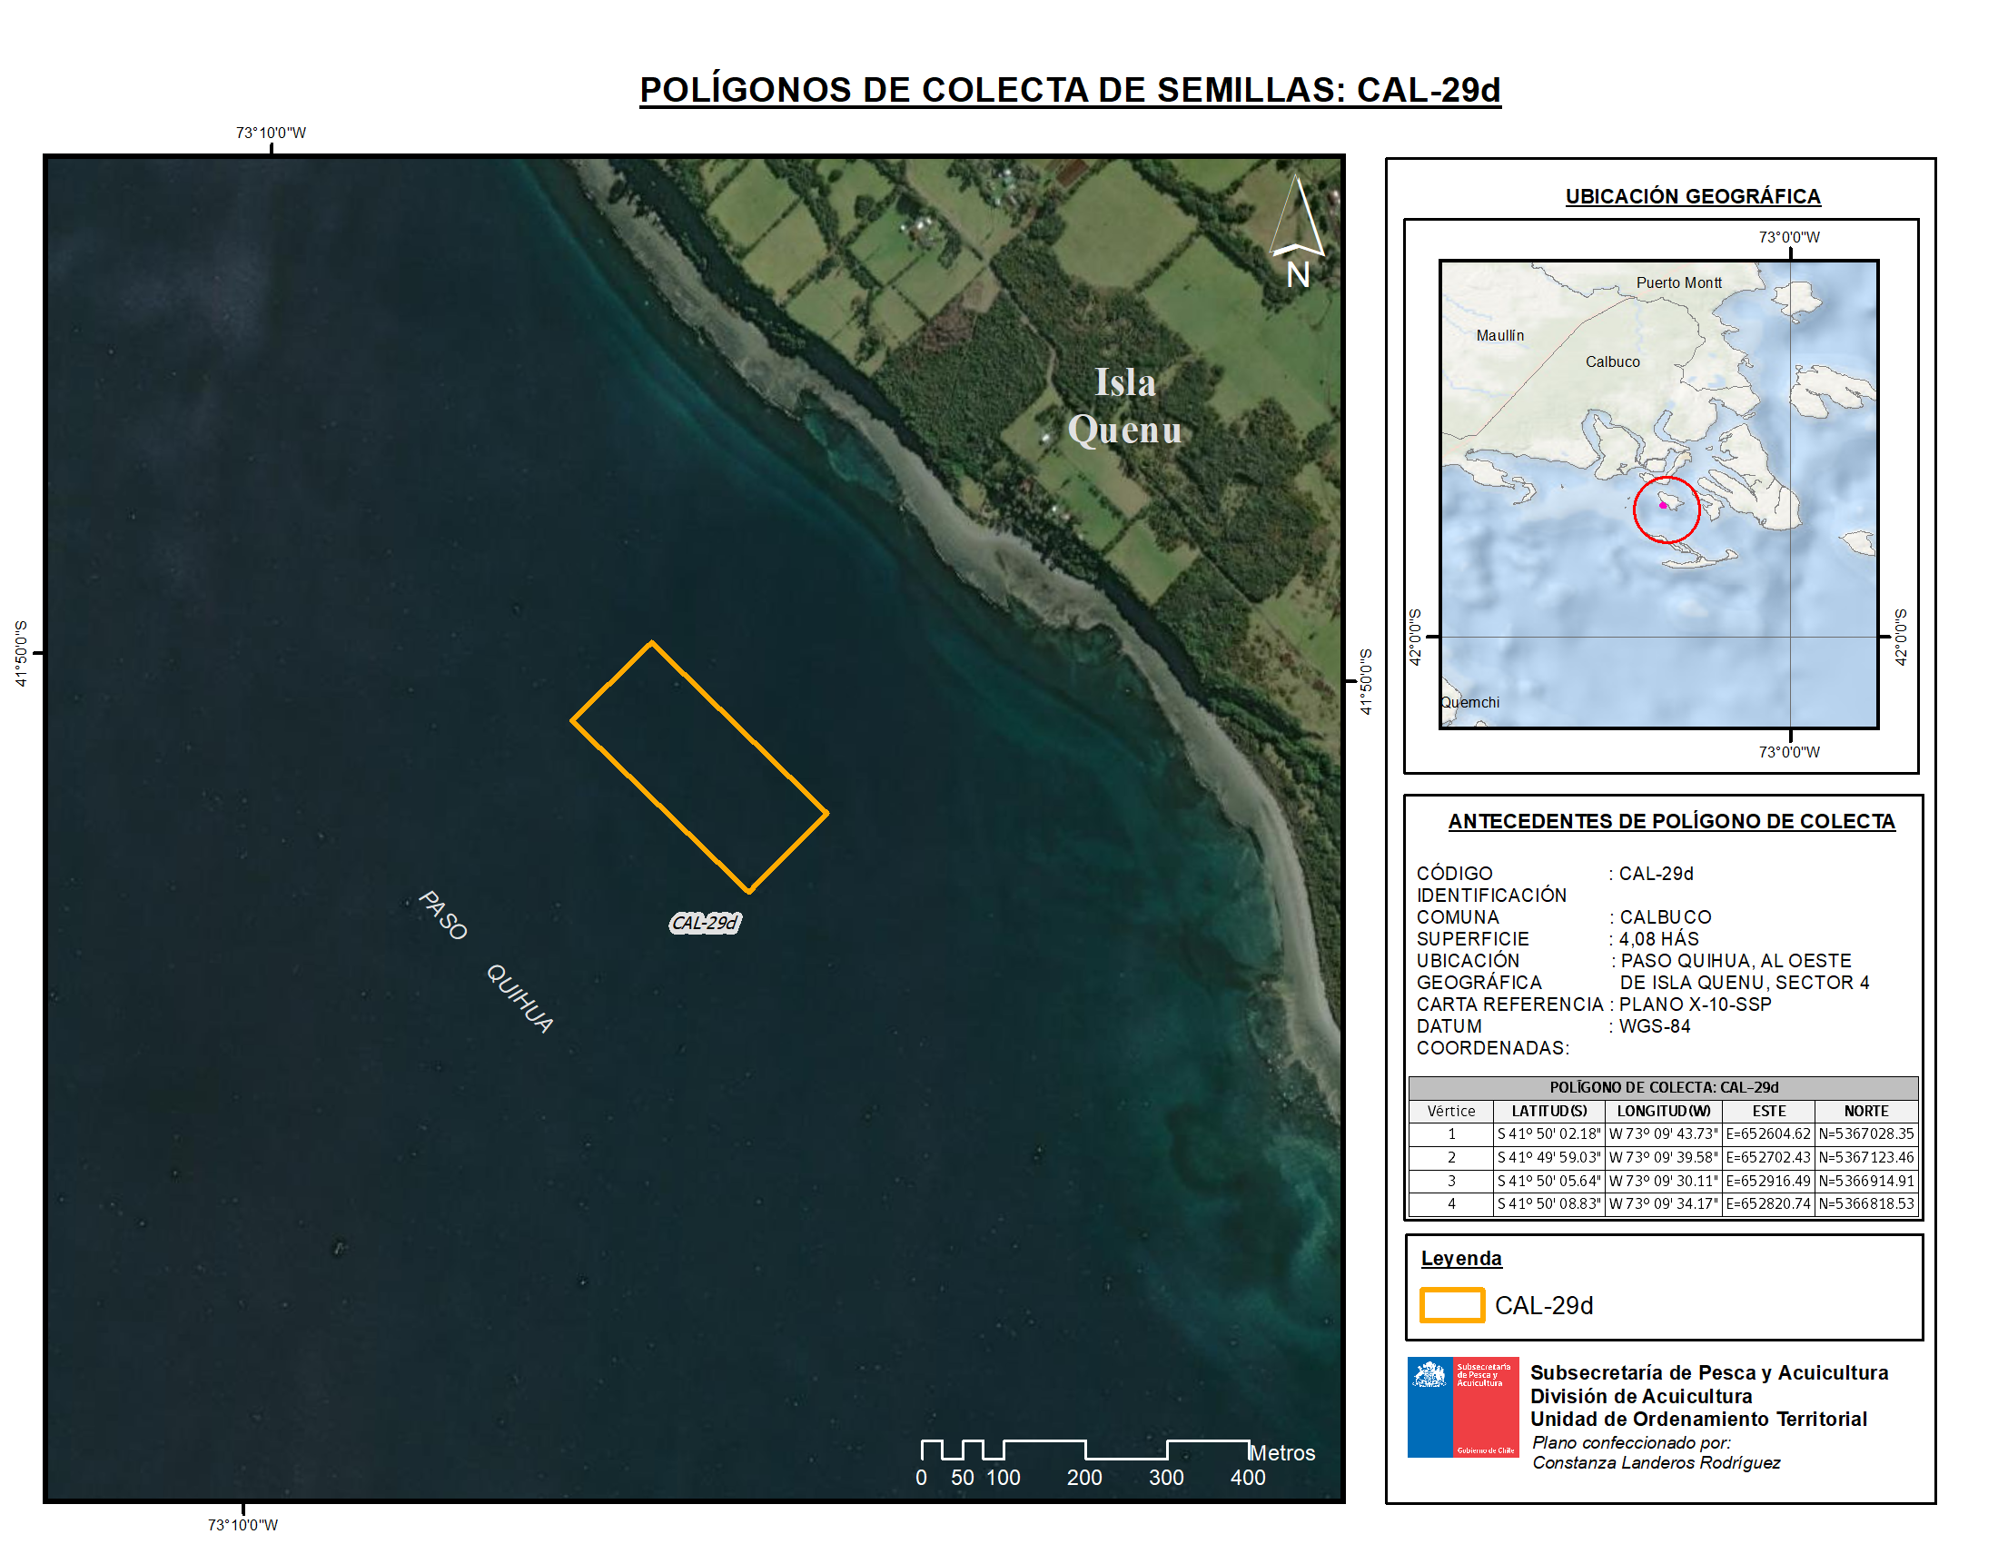Viewport: 1998px width, 1544px height.
Task: Click the scale bar '400' label
Action: click(1247, 1477)
